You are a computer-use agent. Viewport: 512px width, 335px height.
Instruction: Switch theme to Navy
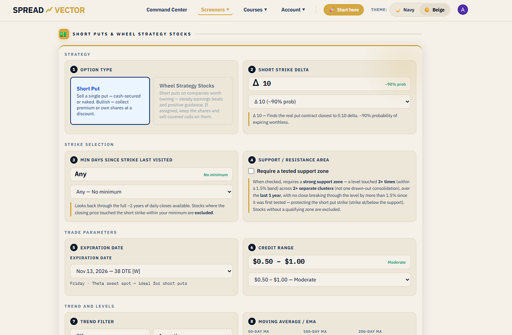(x=405, y=10)
